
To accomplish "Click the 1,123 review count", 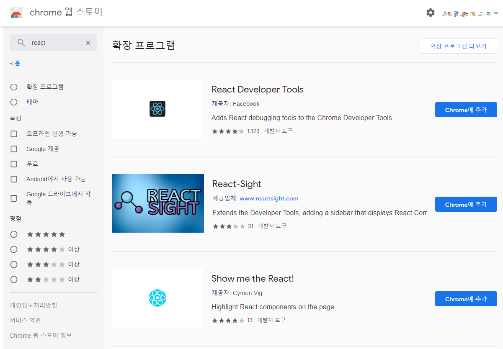I will tap(253, 131).
